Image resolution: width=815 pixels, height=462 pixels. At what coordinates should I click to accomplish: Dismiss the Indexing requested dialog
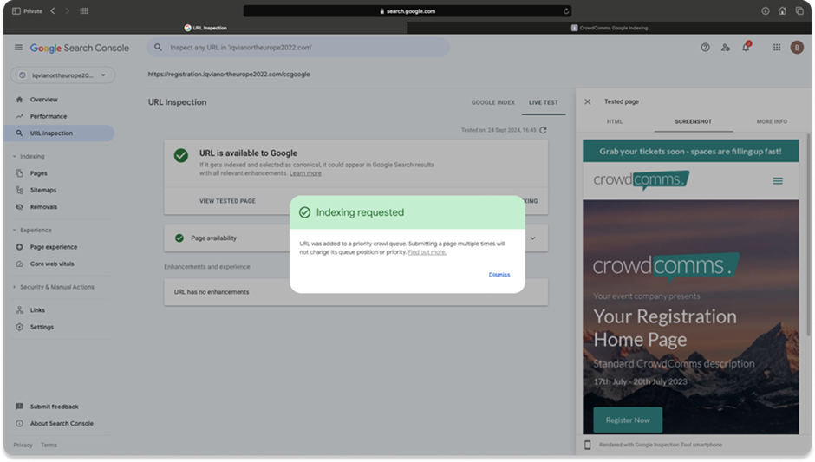tap(499, 275)
